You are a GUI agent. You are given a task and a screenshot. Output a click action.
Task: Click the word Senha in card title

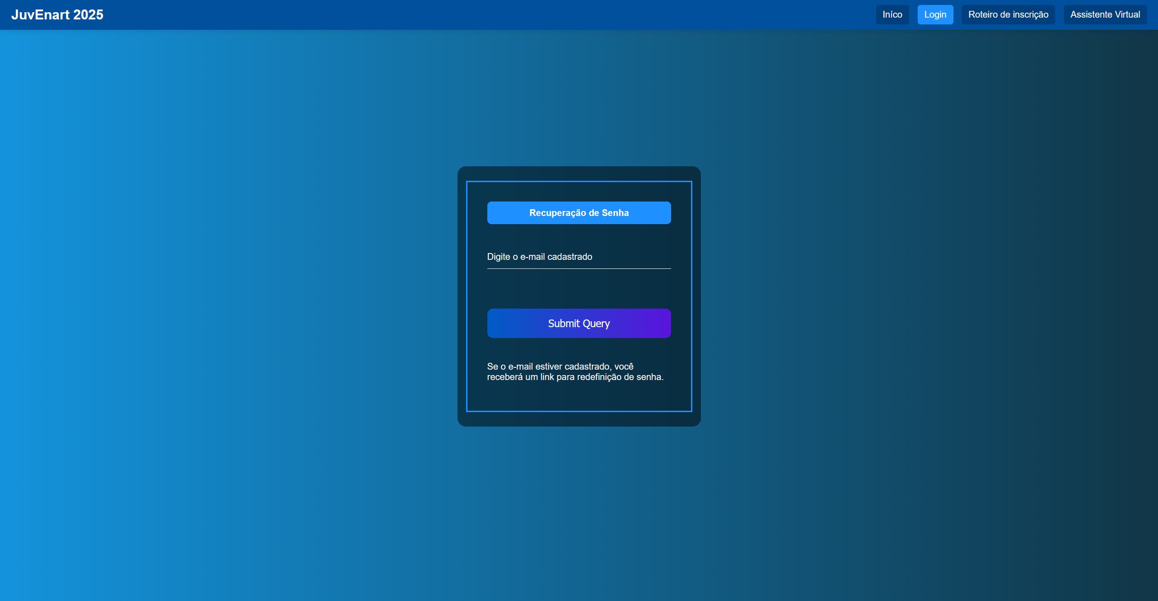click(x=615, y=213)
